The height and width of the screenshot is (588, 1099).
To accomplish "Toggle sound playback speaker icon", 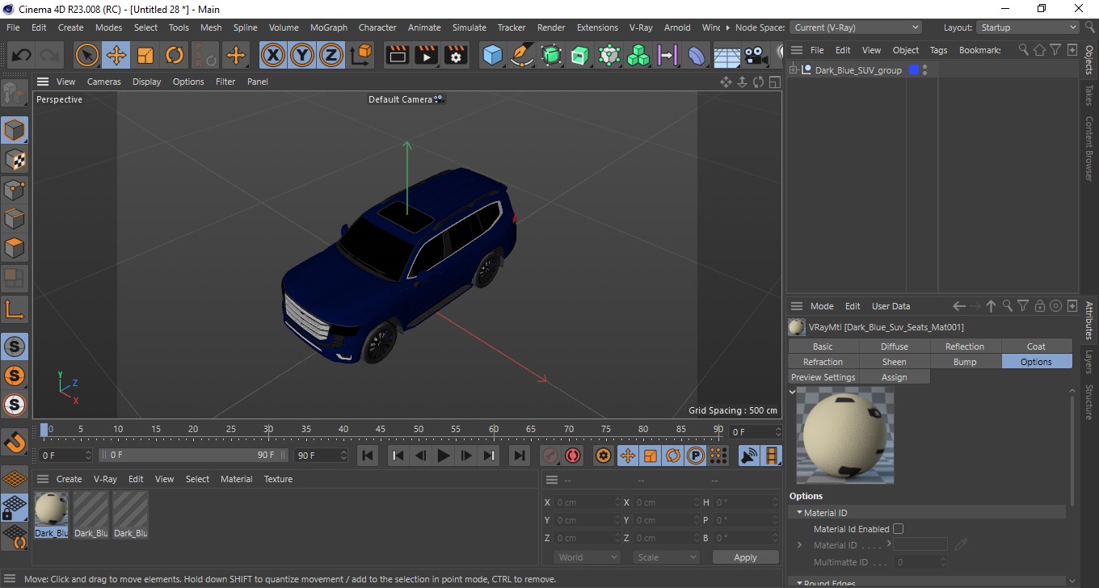I will pyautogui.click(x=749, y=456).
